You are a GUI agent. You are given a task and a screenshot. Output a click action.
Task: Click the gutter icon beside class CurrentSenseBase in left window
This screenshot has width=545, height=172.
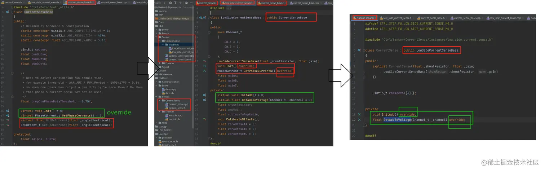8,12
